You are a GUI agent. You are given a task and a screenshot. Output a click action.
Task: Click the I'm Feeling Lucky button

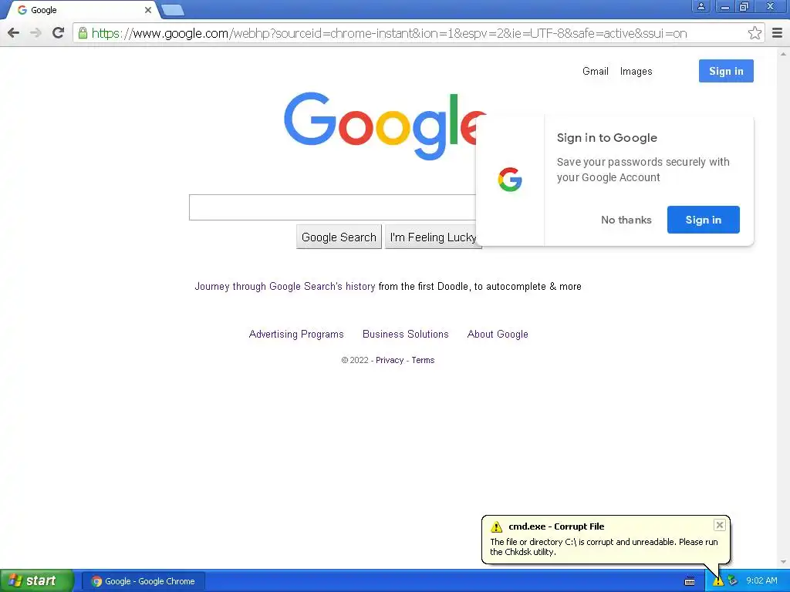[434, 237]
